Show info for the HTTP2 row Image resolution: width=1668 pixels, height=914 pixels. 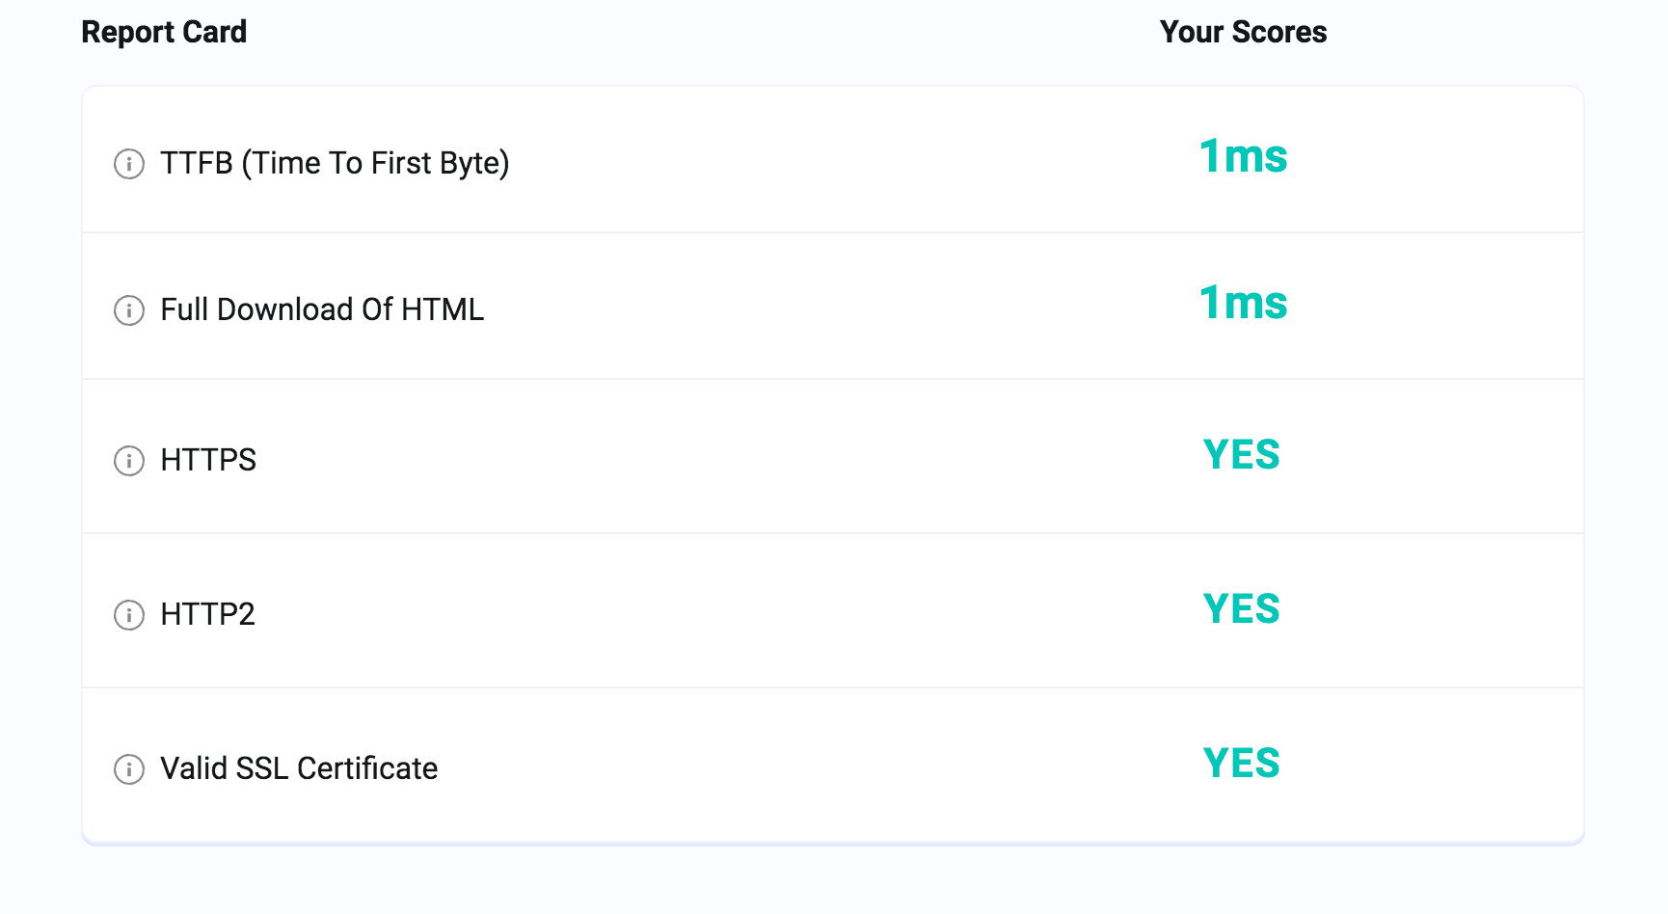click(129, 615)
